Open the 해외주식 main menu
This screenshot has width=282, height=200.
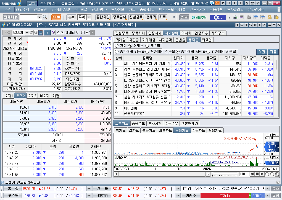click(x=22, y=10)
